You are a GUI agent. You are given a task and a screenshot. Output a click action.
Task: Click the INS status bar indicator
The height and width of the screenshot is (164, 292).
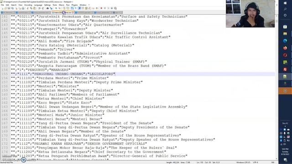tap(273, 163)
